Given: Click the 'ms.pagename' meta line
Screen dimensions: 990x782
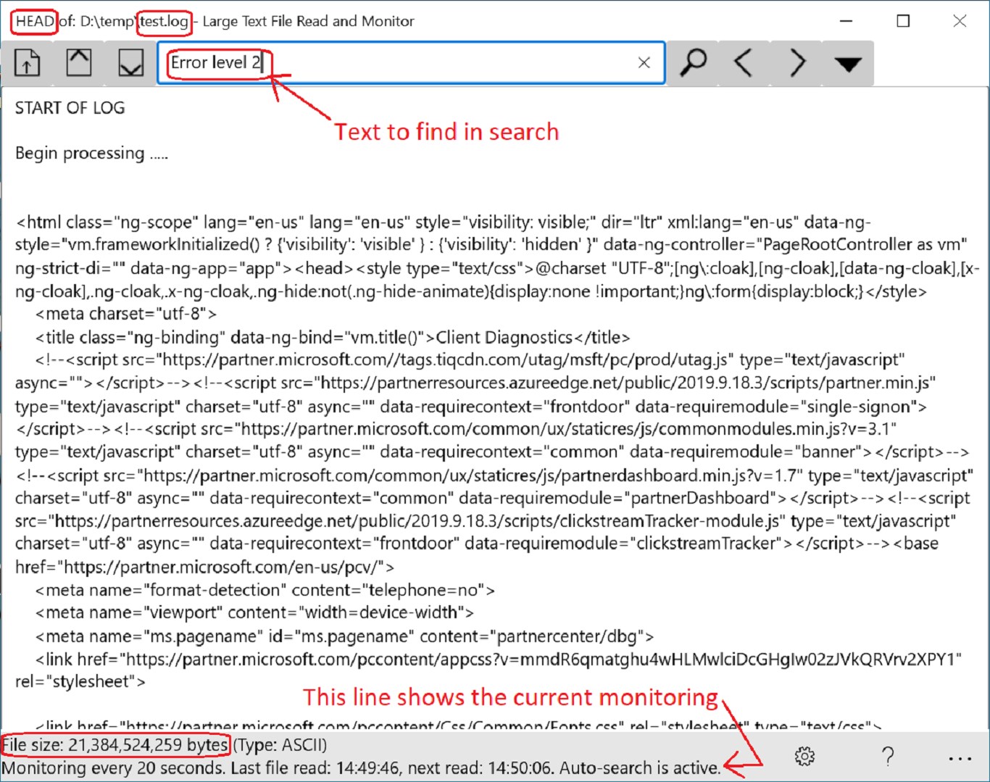Looking at the screenshot, I should pos(344,636).
